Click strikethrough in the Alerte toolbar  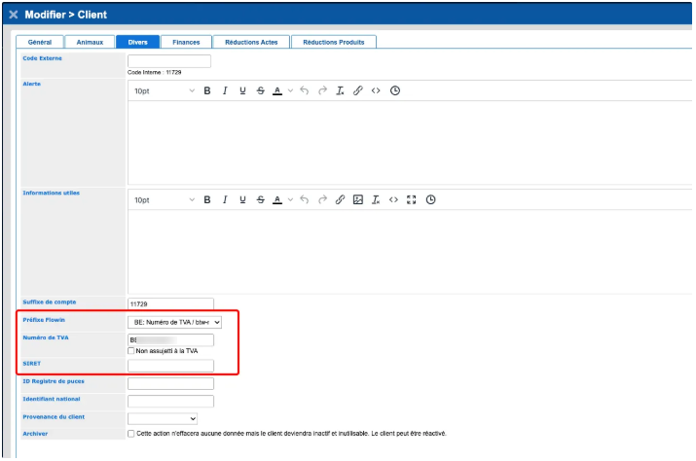[x=260, y=90]
